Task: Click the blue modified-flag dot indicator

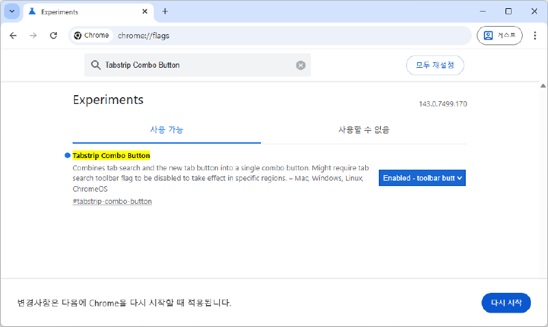Action: [x=67, y=155]
